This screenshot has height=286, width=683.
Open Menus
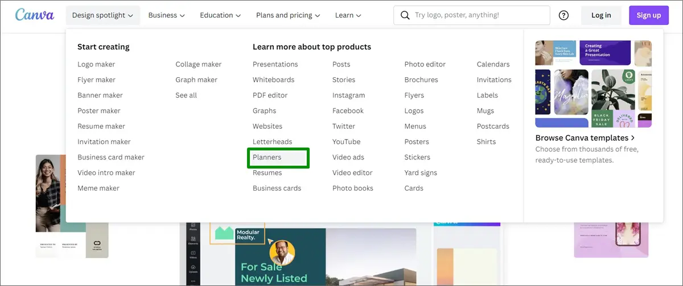click(x=415, y=126)
